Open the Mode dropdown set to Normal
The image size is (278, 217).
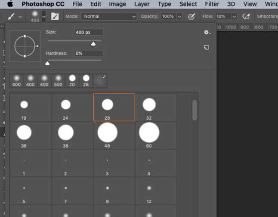[109, 16]
